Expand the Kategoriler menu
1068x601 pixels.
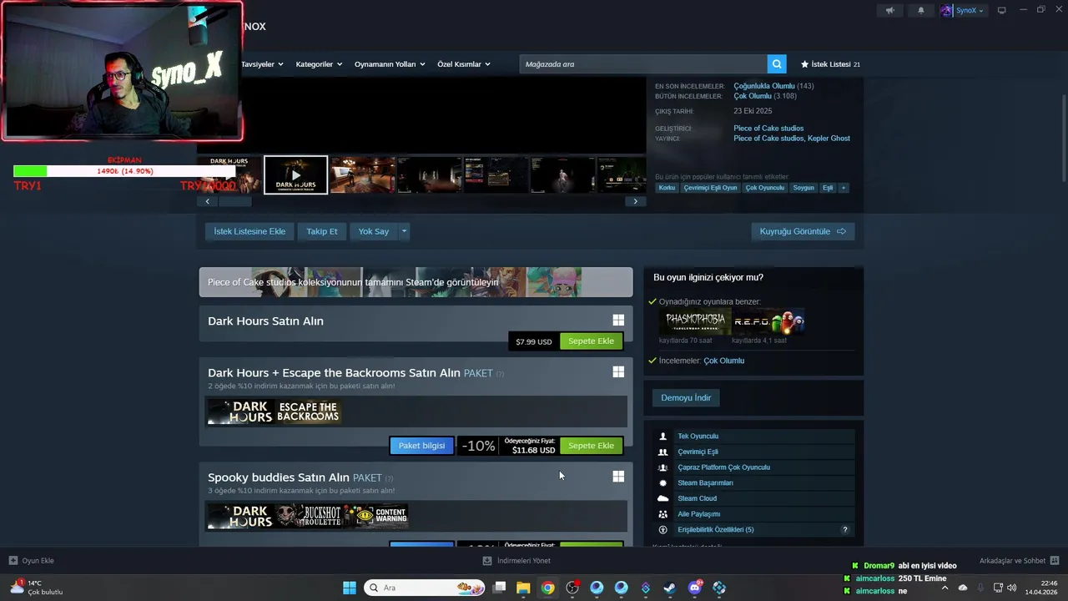tap(319, 64)
